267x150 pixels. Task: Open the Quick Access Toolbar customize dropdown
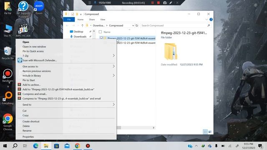(x=81, y=14)
